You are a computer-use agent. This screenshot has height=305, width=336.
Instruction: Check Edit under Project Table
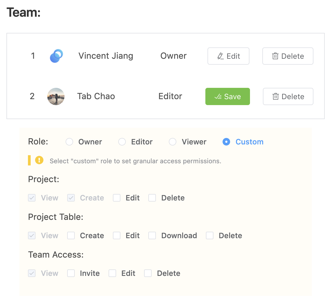click(x=117, y=235)
